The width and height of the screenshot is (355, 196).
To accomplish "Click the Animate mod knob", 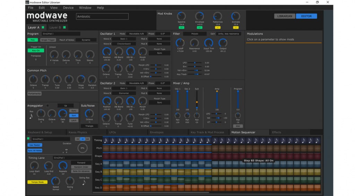I will coord(236,16).
